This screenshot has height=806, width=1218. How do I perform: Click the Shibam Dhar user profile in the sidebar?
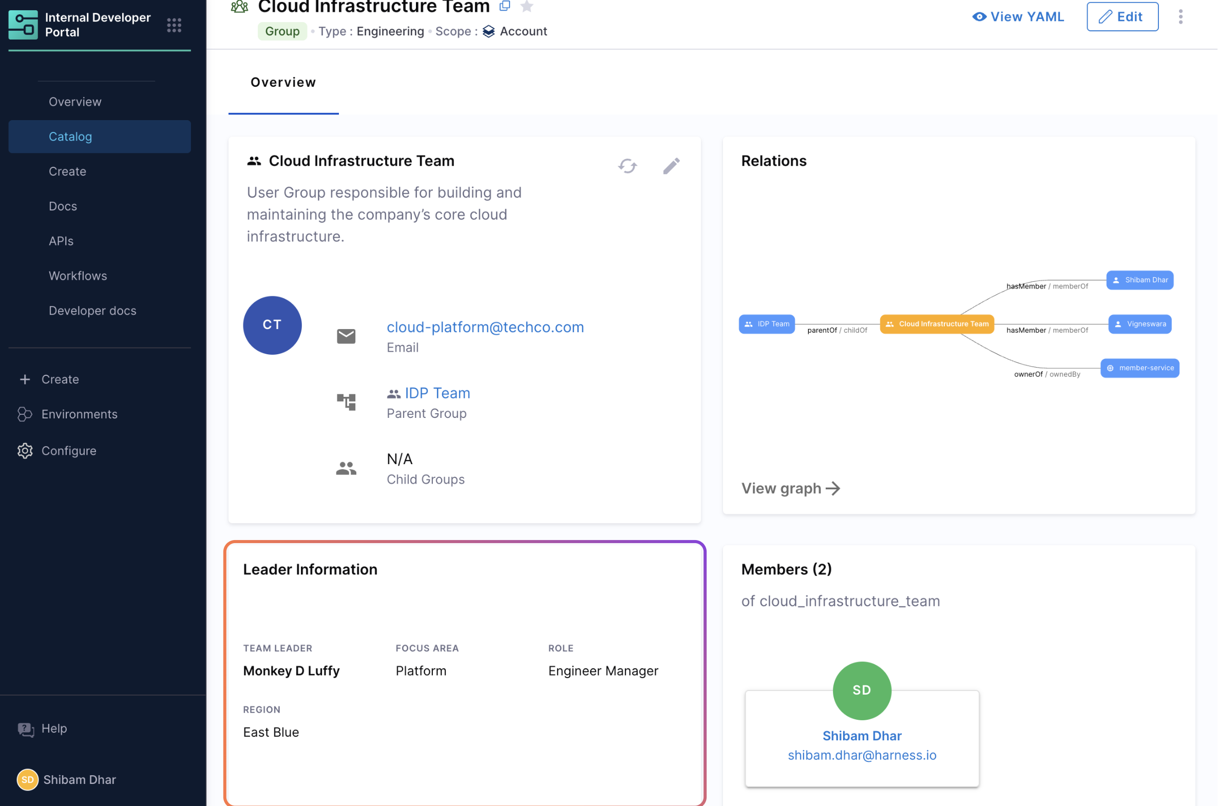(x=67, y=780)
